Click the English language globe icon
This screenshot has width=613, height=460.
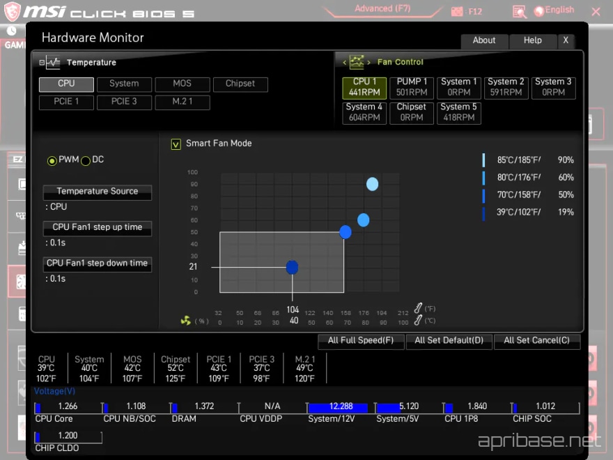[x=538, y=11]
